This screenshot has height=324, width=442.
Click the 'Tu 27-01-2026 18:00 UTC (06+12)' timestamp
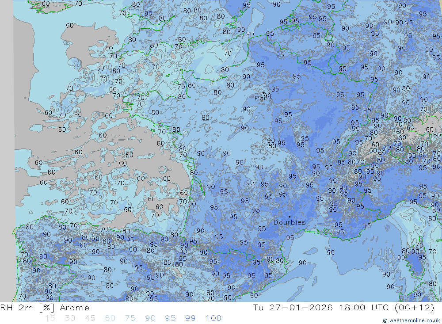tap(343, 307)
